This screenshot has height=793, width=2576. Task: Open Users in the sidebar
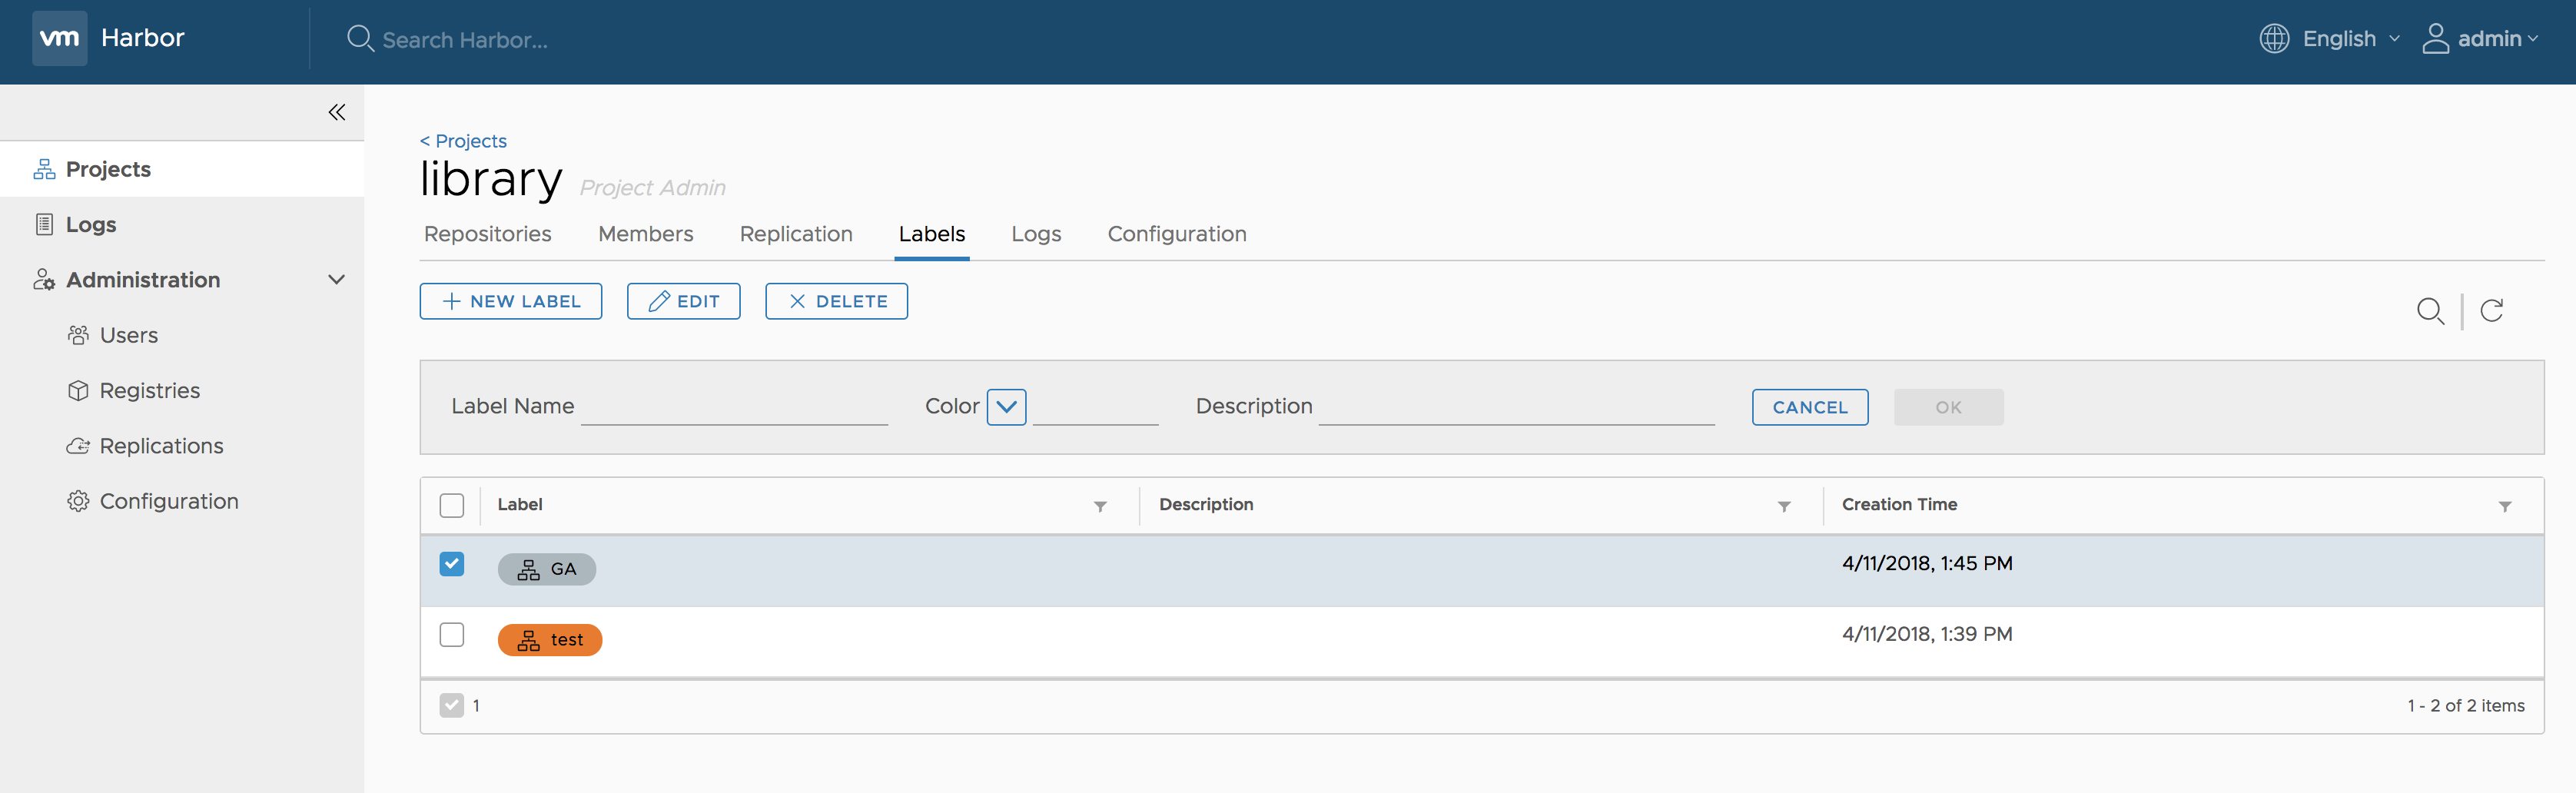(x=128, y=335)
